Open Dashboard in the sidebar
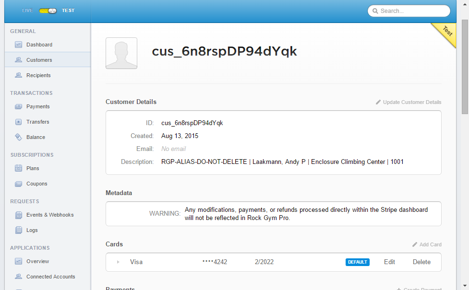This screenshot has width=469, height=290. click(39, 45)
